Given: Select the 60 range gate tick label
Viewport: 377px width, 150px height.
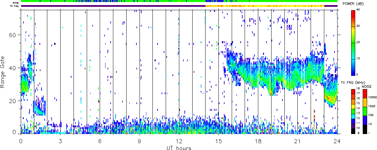Looking at the screenshot, I should point(14,35).
